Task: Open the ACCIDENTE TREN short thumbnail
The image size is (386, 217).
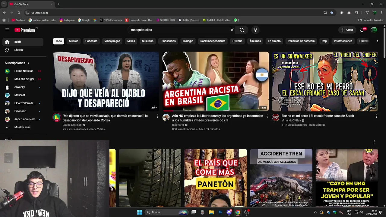Action: [281, 178]
